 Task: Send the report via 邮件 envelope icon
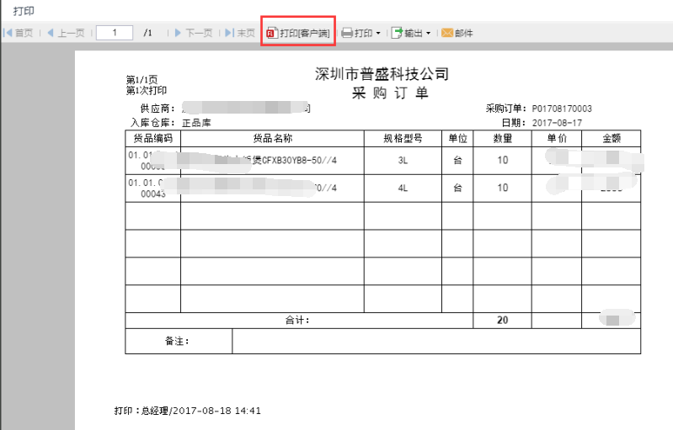[447, 33]
